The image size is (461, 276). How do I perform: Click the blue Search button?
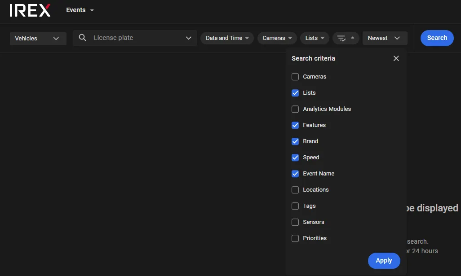(x=437, y=38)
